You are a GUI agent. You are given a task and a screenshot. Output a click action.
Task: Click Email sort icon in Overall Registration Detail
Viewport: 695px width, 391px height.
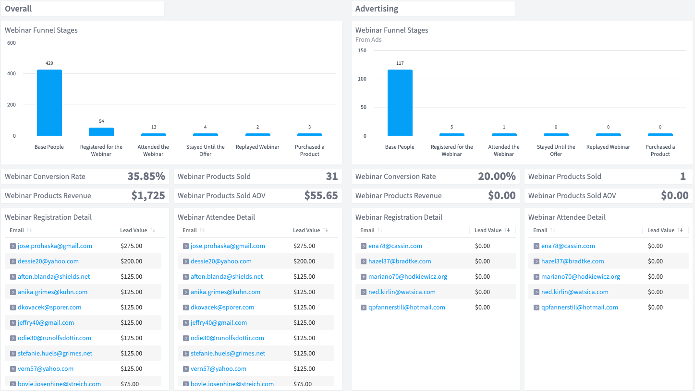pos(29,230)
